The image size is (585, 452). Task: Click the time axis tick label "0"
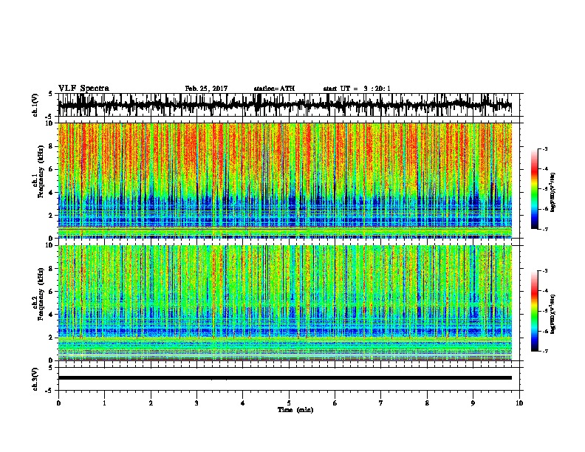(x=58, y=403)
